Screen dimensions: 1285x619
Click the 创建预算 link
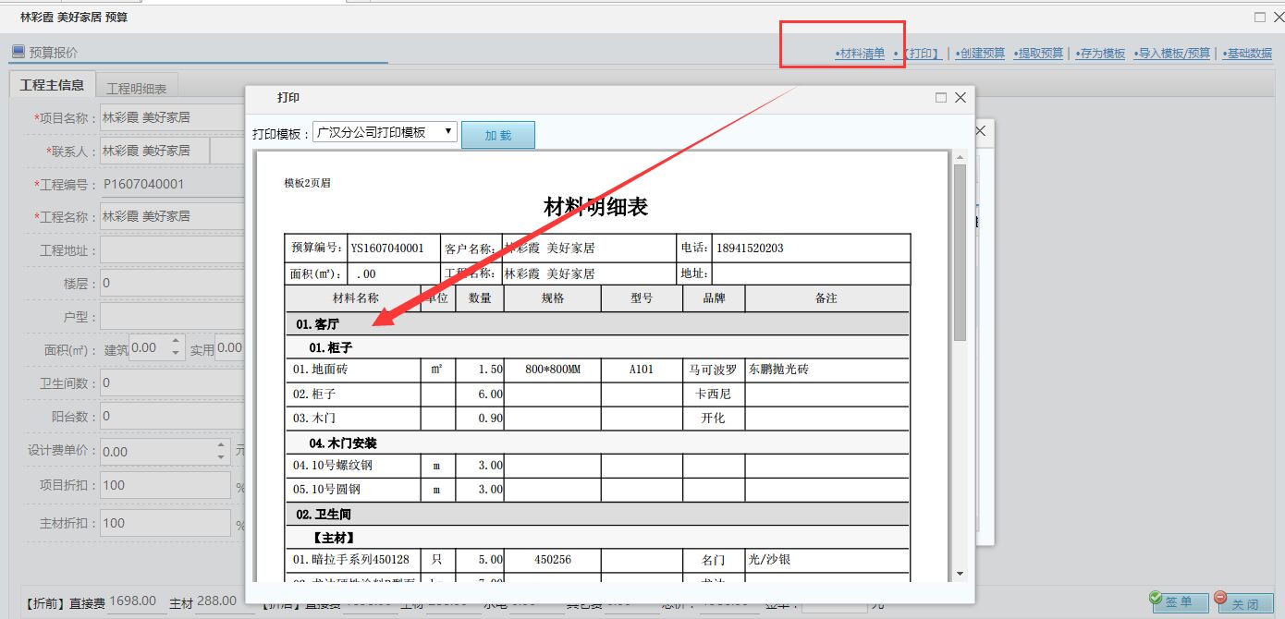pos(980,53)
